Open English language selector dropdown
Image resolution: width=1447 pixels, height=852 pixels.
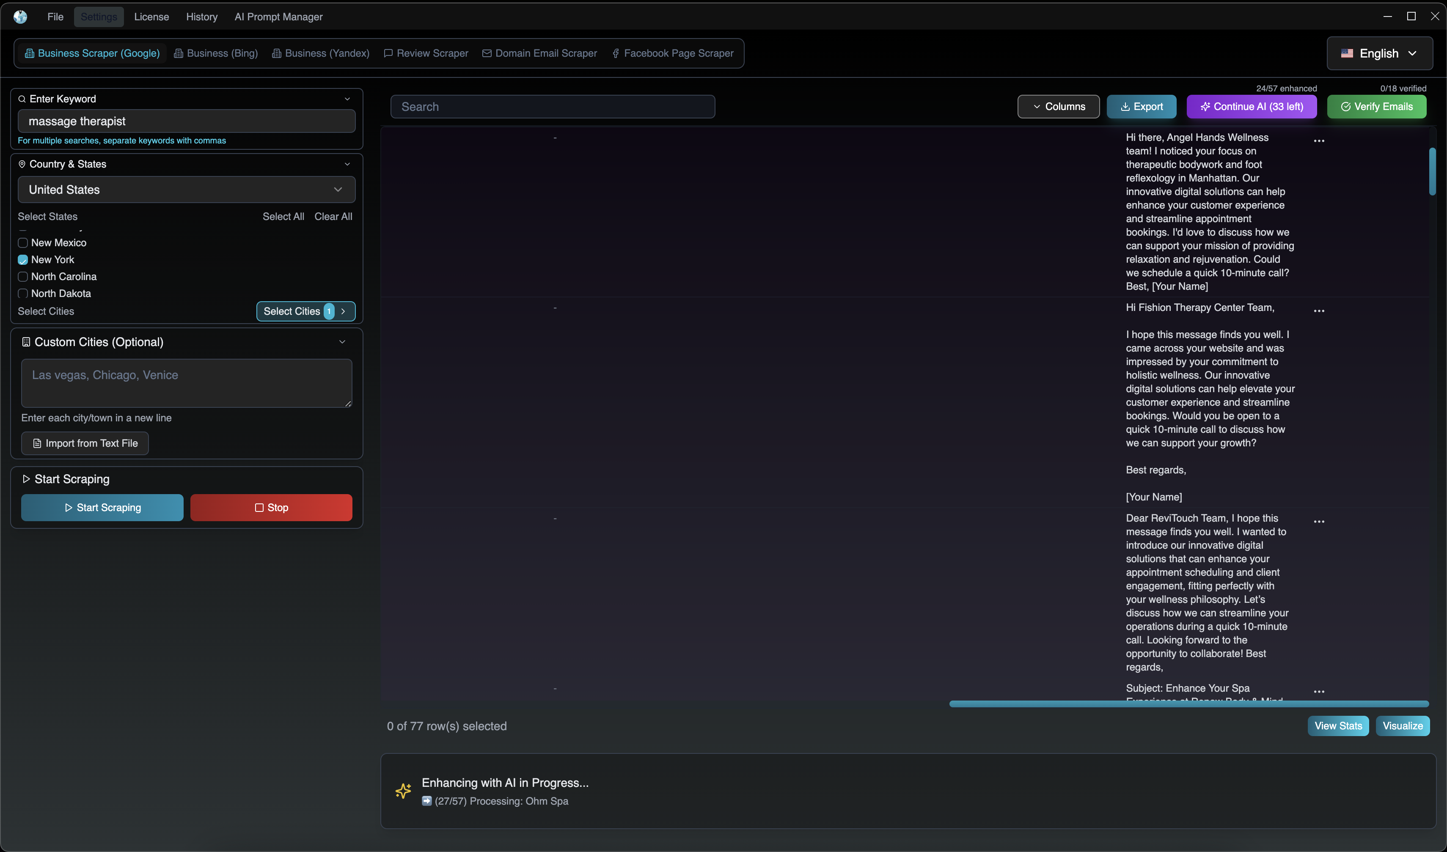tap(1379, 53)
